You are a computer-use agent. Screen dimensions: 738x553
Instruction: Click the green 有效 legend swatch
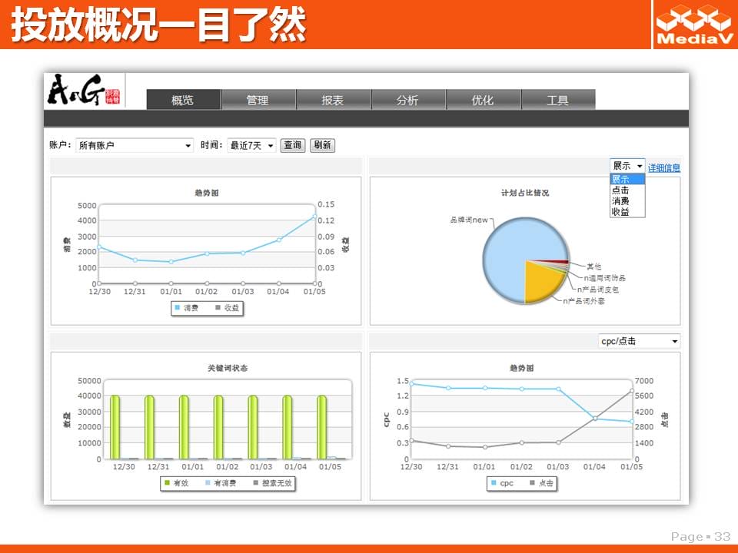tap(167, 482)
